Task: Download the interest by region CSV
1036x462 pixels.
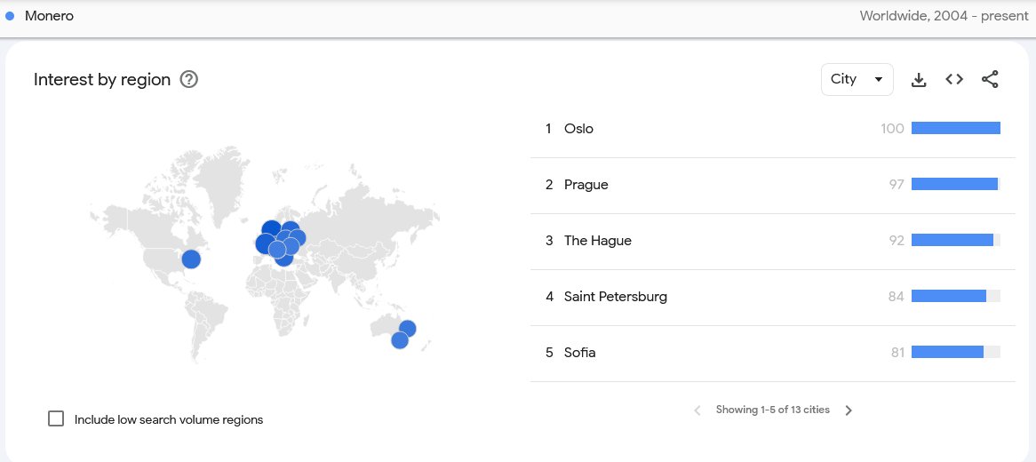Action: tap(919, 80)
